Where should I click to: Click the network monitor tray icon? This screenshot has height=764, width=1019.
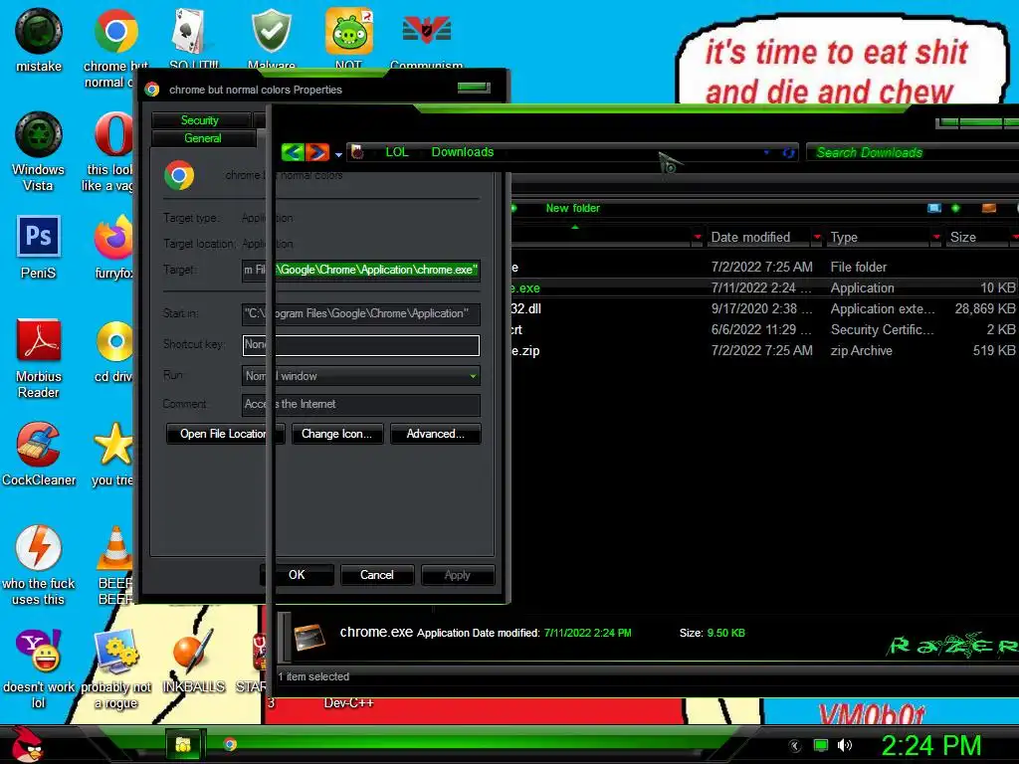[821, 745]
